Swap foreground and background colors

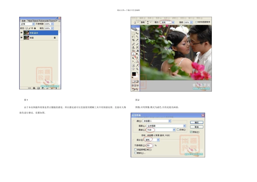[137, 73]
